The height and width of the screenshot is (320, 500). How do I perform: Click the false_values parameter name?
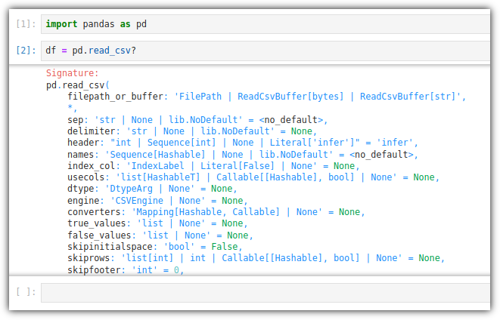pyautogui.click(x=99, y=235)
